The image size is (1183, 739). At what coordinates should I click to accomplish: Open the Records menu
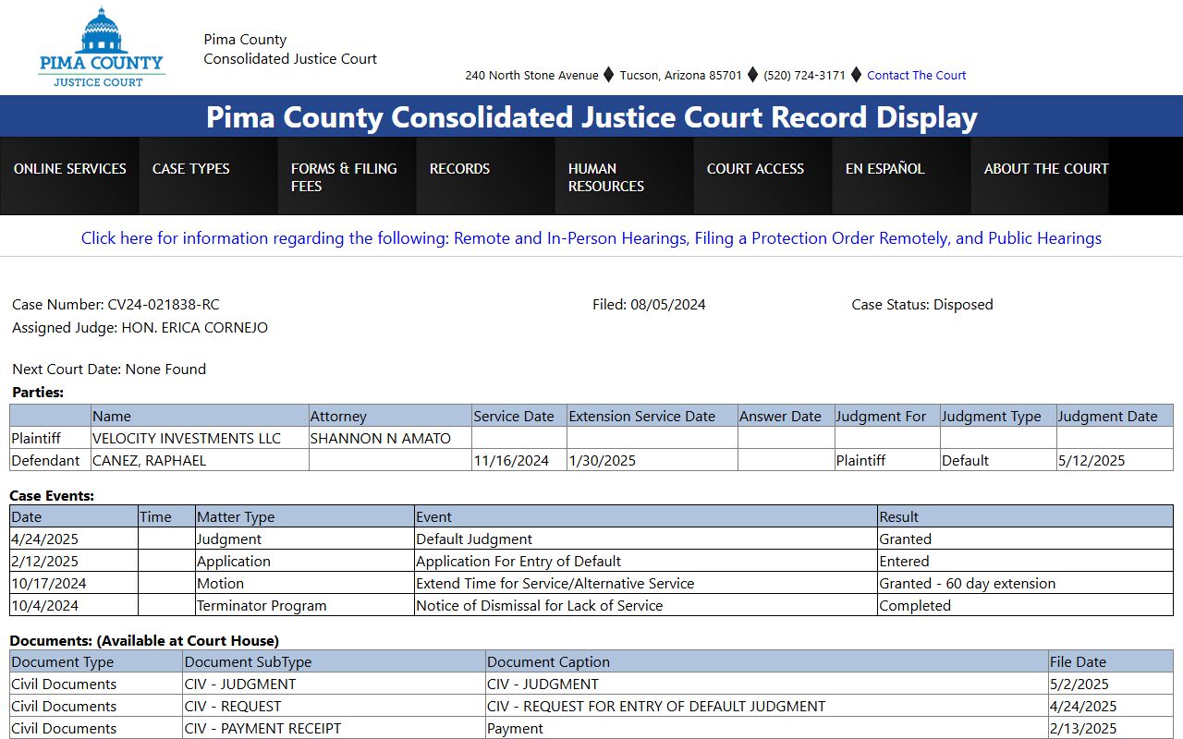coord(485,176)
